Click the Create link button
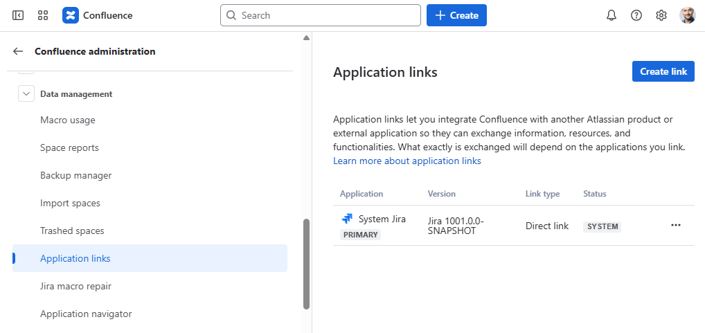This screenshot has height=333, width=705. point(663,71)
